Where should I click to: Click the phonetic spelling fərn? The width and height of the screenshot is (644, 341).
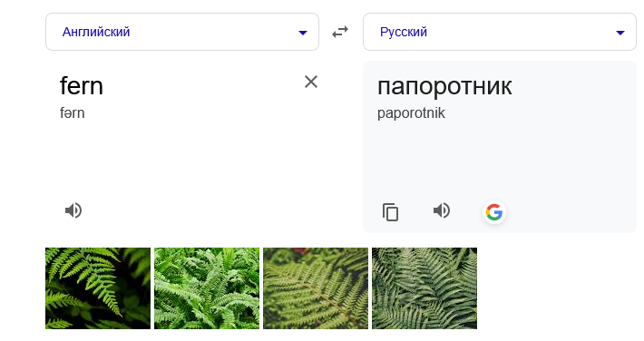[73, 113]
